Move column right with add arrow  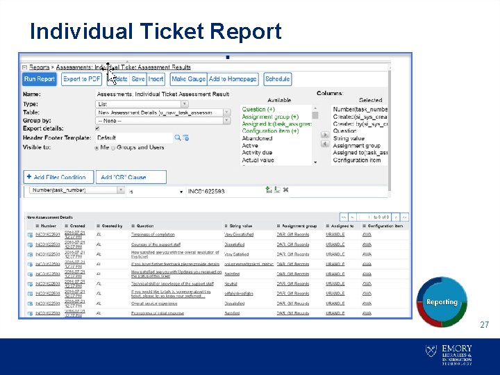click(x=324, y=135)
